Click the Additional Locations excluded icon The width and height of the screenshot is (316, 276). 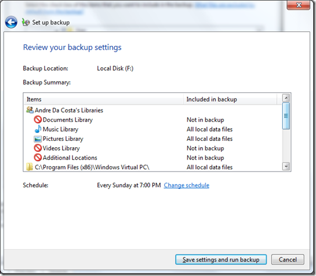(x=38, y=158)
